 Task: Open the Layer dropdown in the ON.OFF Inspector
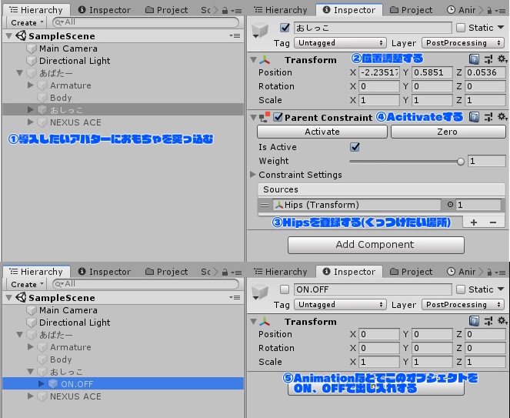(463, 304)
